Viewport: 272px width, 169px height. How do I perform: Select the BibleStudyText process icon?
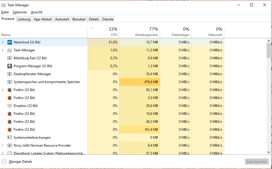pos(10,58)
